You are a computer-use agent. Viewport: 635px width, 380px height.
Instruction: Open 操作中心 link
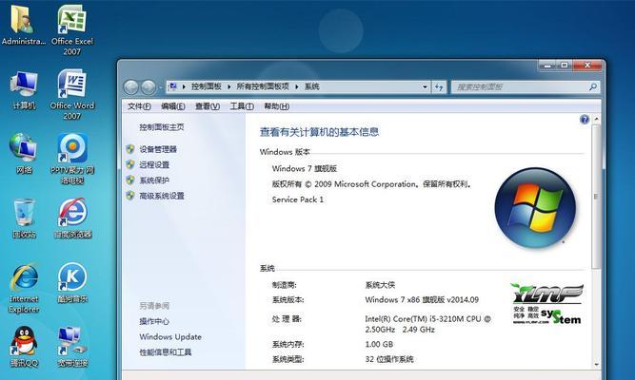point(154,321)
